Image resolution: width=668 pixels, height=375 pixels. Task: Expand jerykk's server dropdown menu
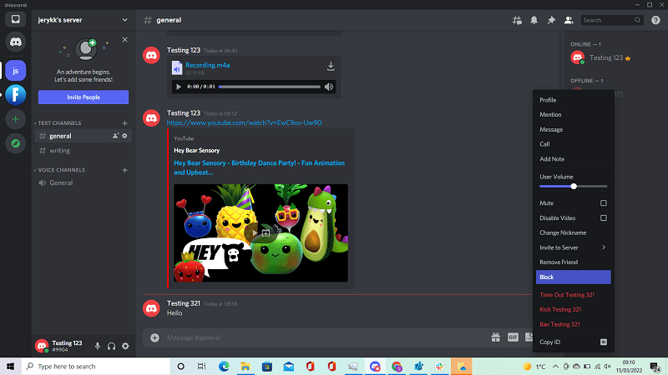click(124, 19)
